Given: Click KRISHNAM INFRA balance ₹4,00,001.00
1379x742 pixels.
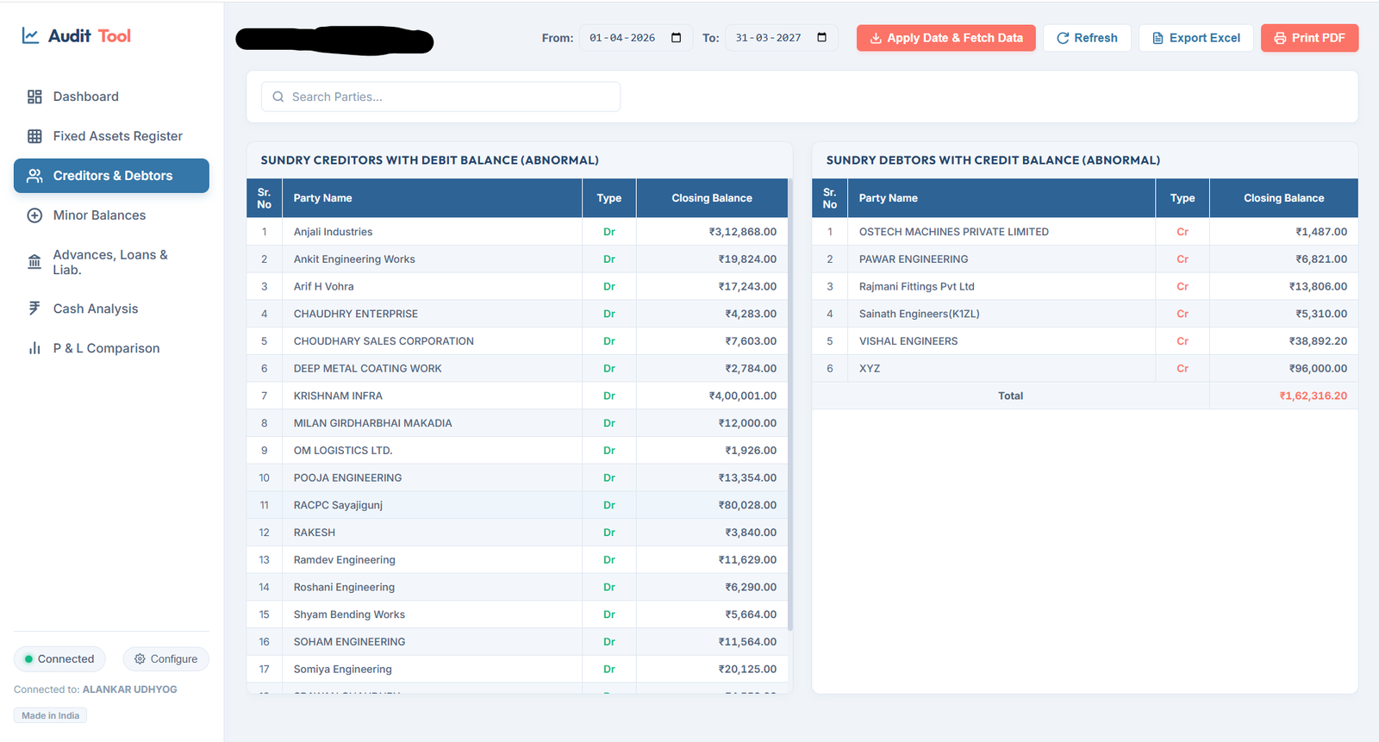Looking at the screenshot, I should tap(742, 396).
